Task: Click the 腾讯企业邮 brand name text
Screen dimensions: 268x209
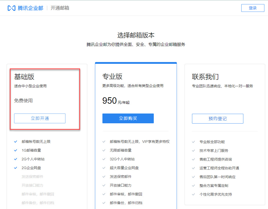Action: point(31,8)
